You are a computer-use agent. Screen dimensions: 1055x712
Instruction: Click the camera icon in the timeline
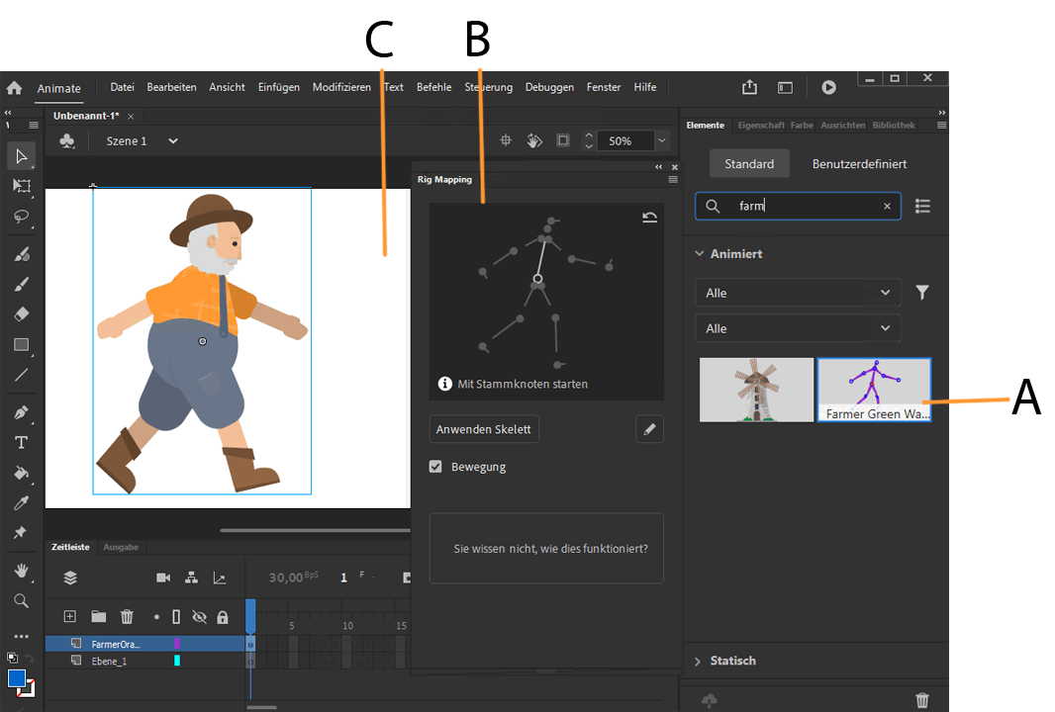point(163,578)
